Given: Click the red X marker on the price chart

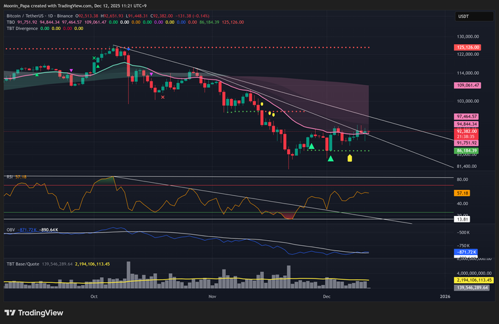Looking at the screenshot, I should pyautogui.click(x=162, y=97).
